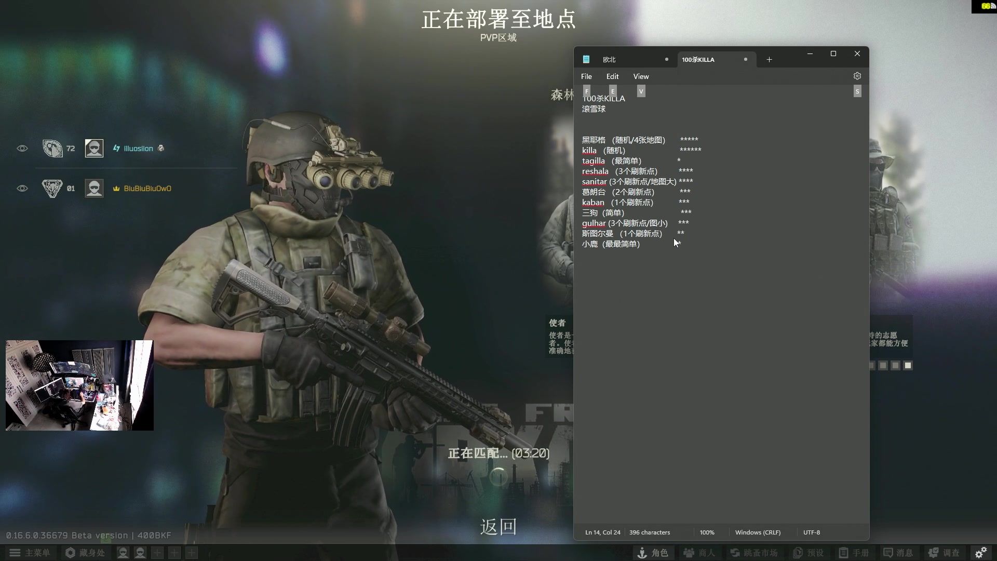This screenshot has width=997, height=561.
Task: Click the first character slot icon in bottom bar
Action: click(123, 553)
